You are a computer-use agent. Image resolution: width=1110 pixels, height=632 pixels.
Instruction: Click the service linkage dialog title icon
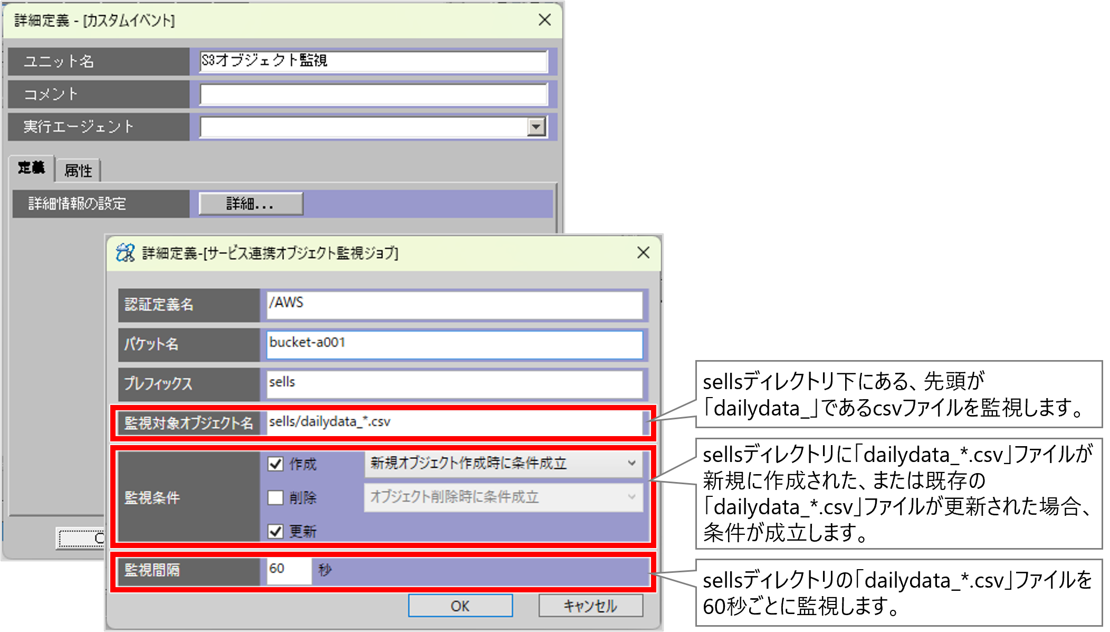(x=126, y=253)
